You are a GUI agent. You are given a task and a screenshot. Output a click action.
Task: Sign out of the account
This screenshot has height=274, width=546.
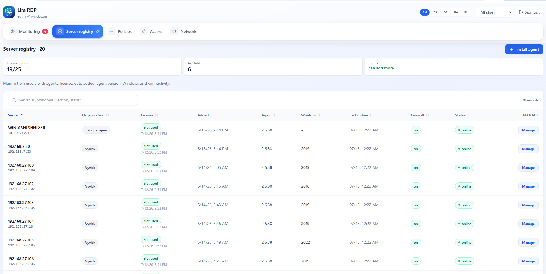point(529,12)
